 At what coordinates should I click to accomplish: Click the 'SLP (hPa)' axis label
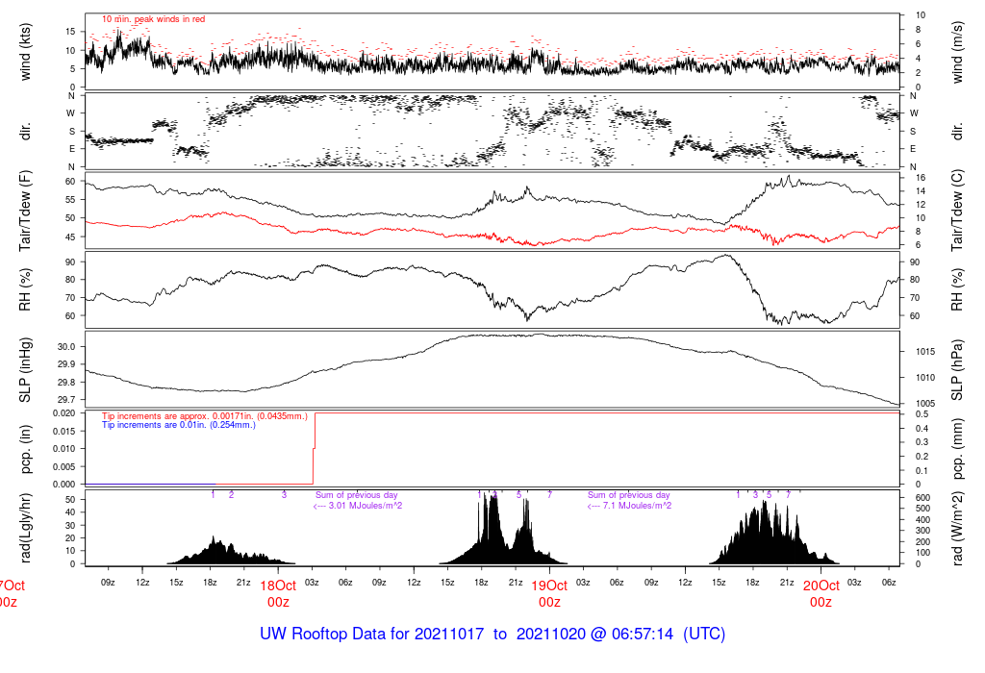957,370
